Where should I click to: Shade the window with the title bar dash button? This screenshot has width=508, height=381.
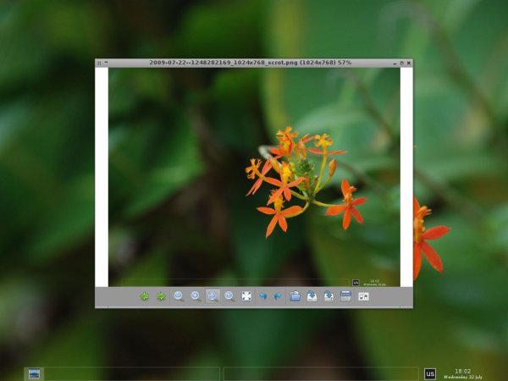pyautogui.click(x=107, y=62)
